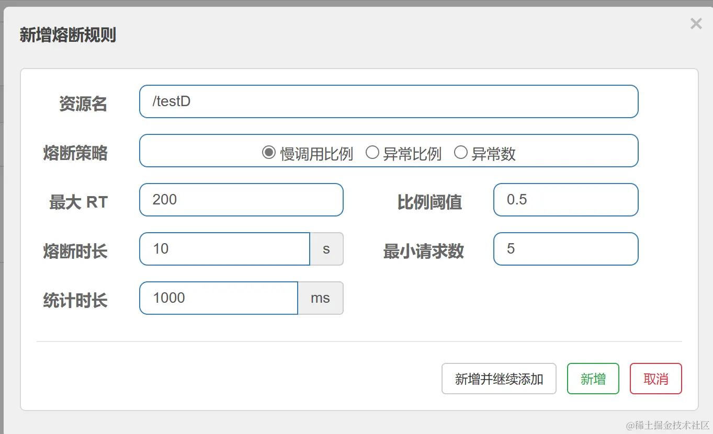Click the 资源名 label
713x434 pixels.
point(83,104)
